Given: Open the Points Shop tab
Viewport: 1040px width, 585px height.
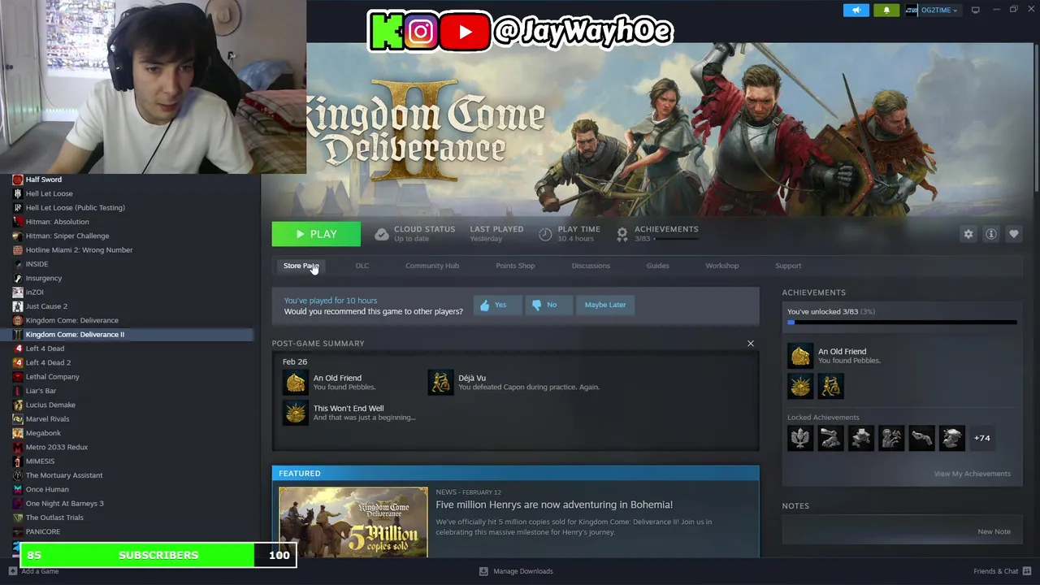Looking at the screenshot, I should pos(515,266).
